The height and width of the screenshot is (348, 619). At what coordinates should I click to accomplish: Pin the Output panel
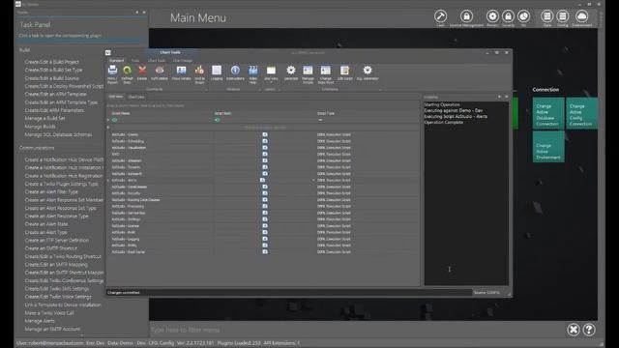(x=499, y=97)
